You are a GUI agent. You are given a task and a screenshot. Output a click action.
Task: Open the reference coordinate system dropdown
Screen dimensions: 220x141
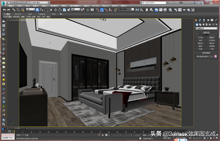76,9
